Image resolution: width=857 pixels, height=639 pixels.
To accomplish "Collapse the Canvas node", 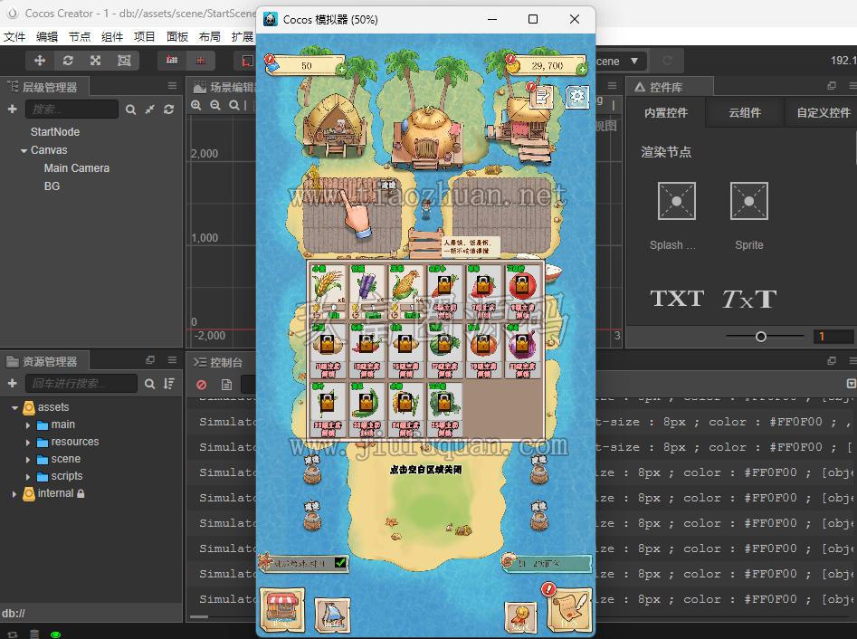I will (24, 150).
